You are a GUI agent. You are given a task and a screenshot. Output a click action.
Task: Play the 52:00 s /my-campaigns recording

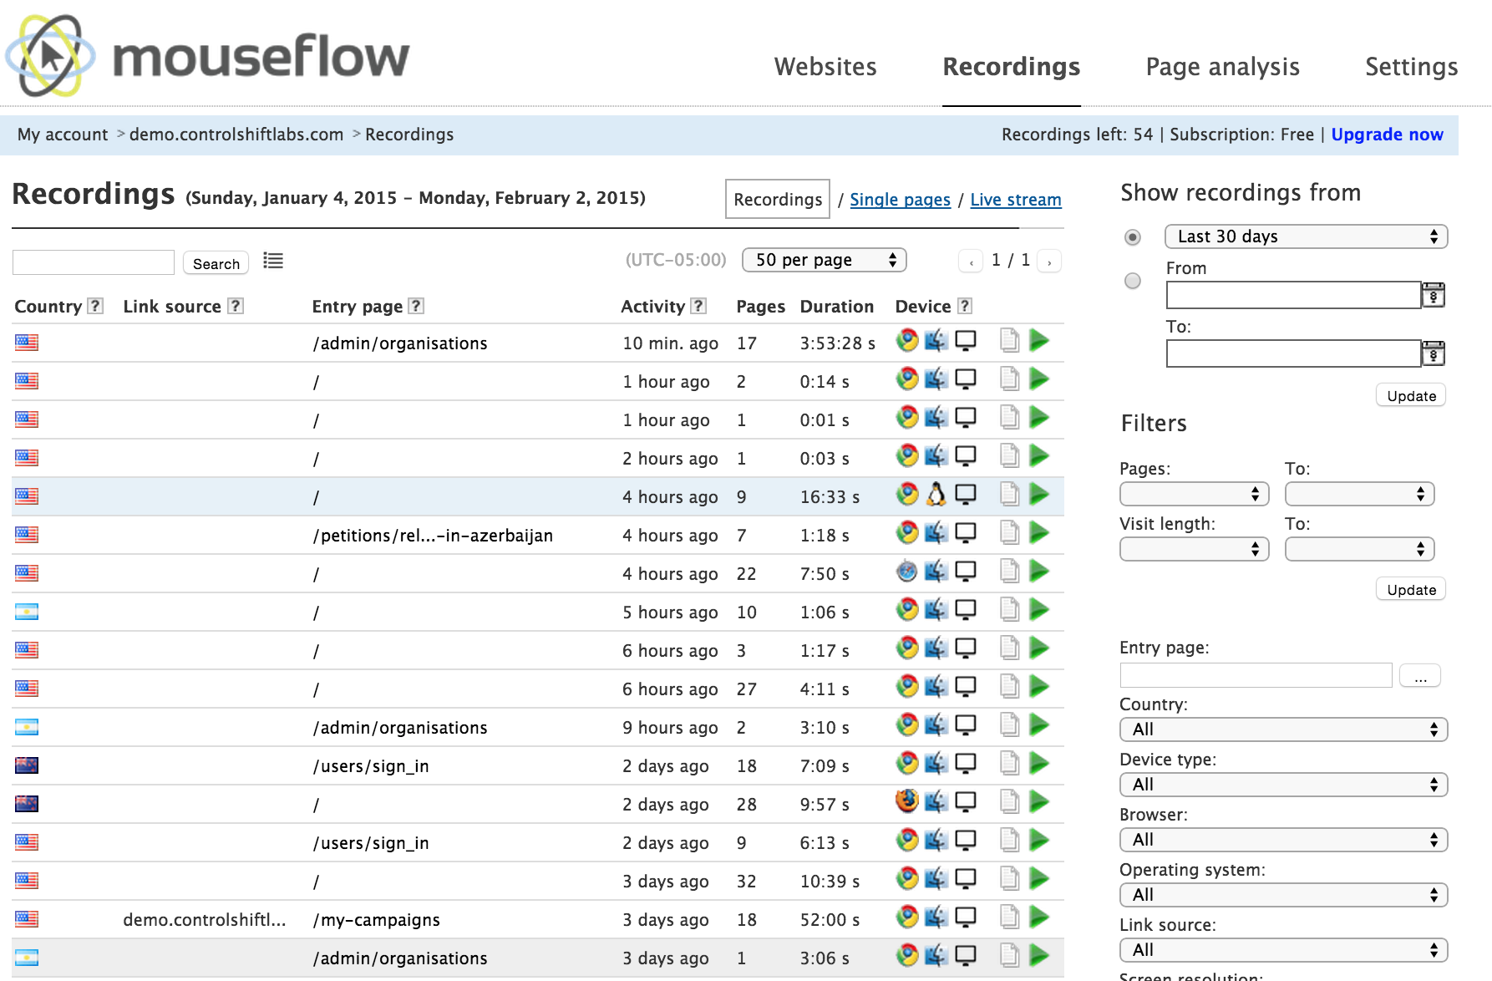click(x=1038, y=917)
